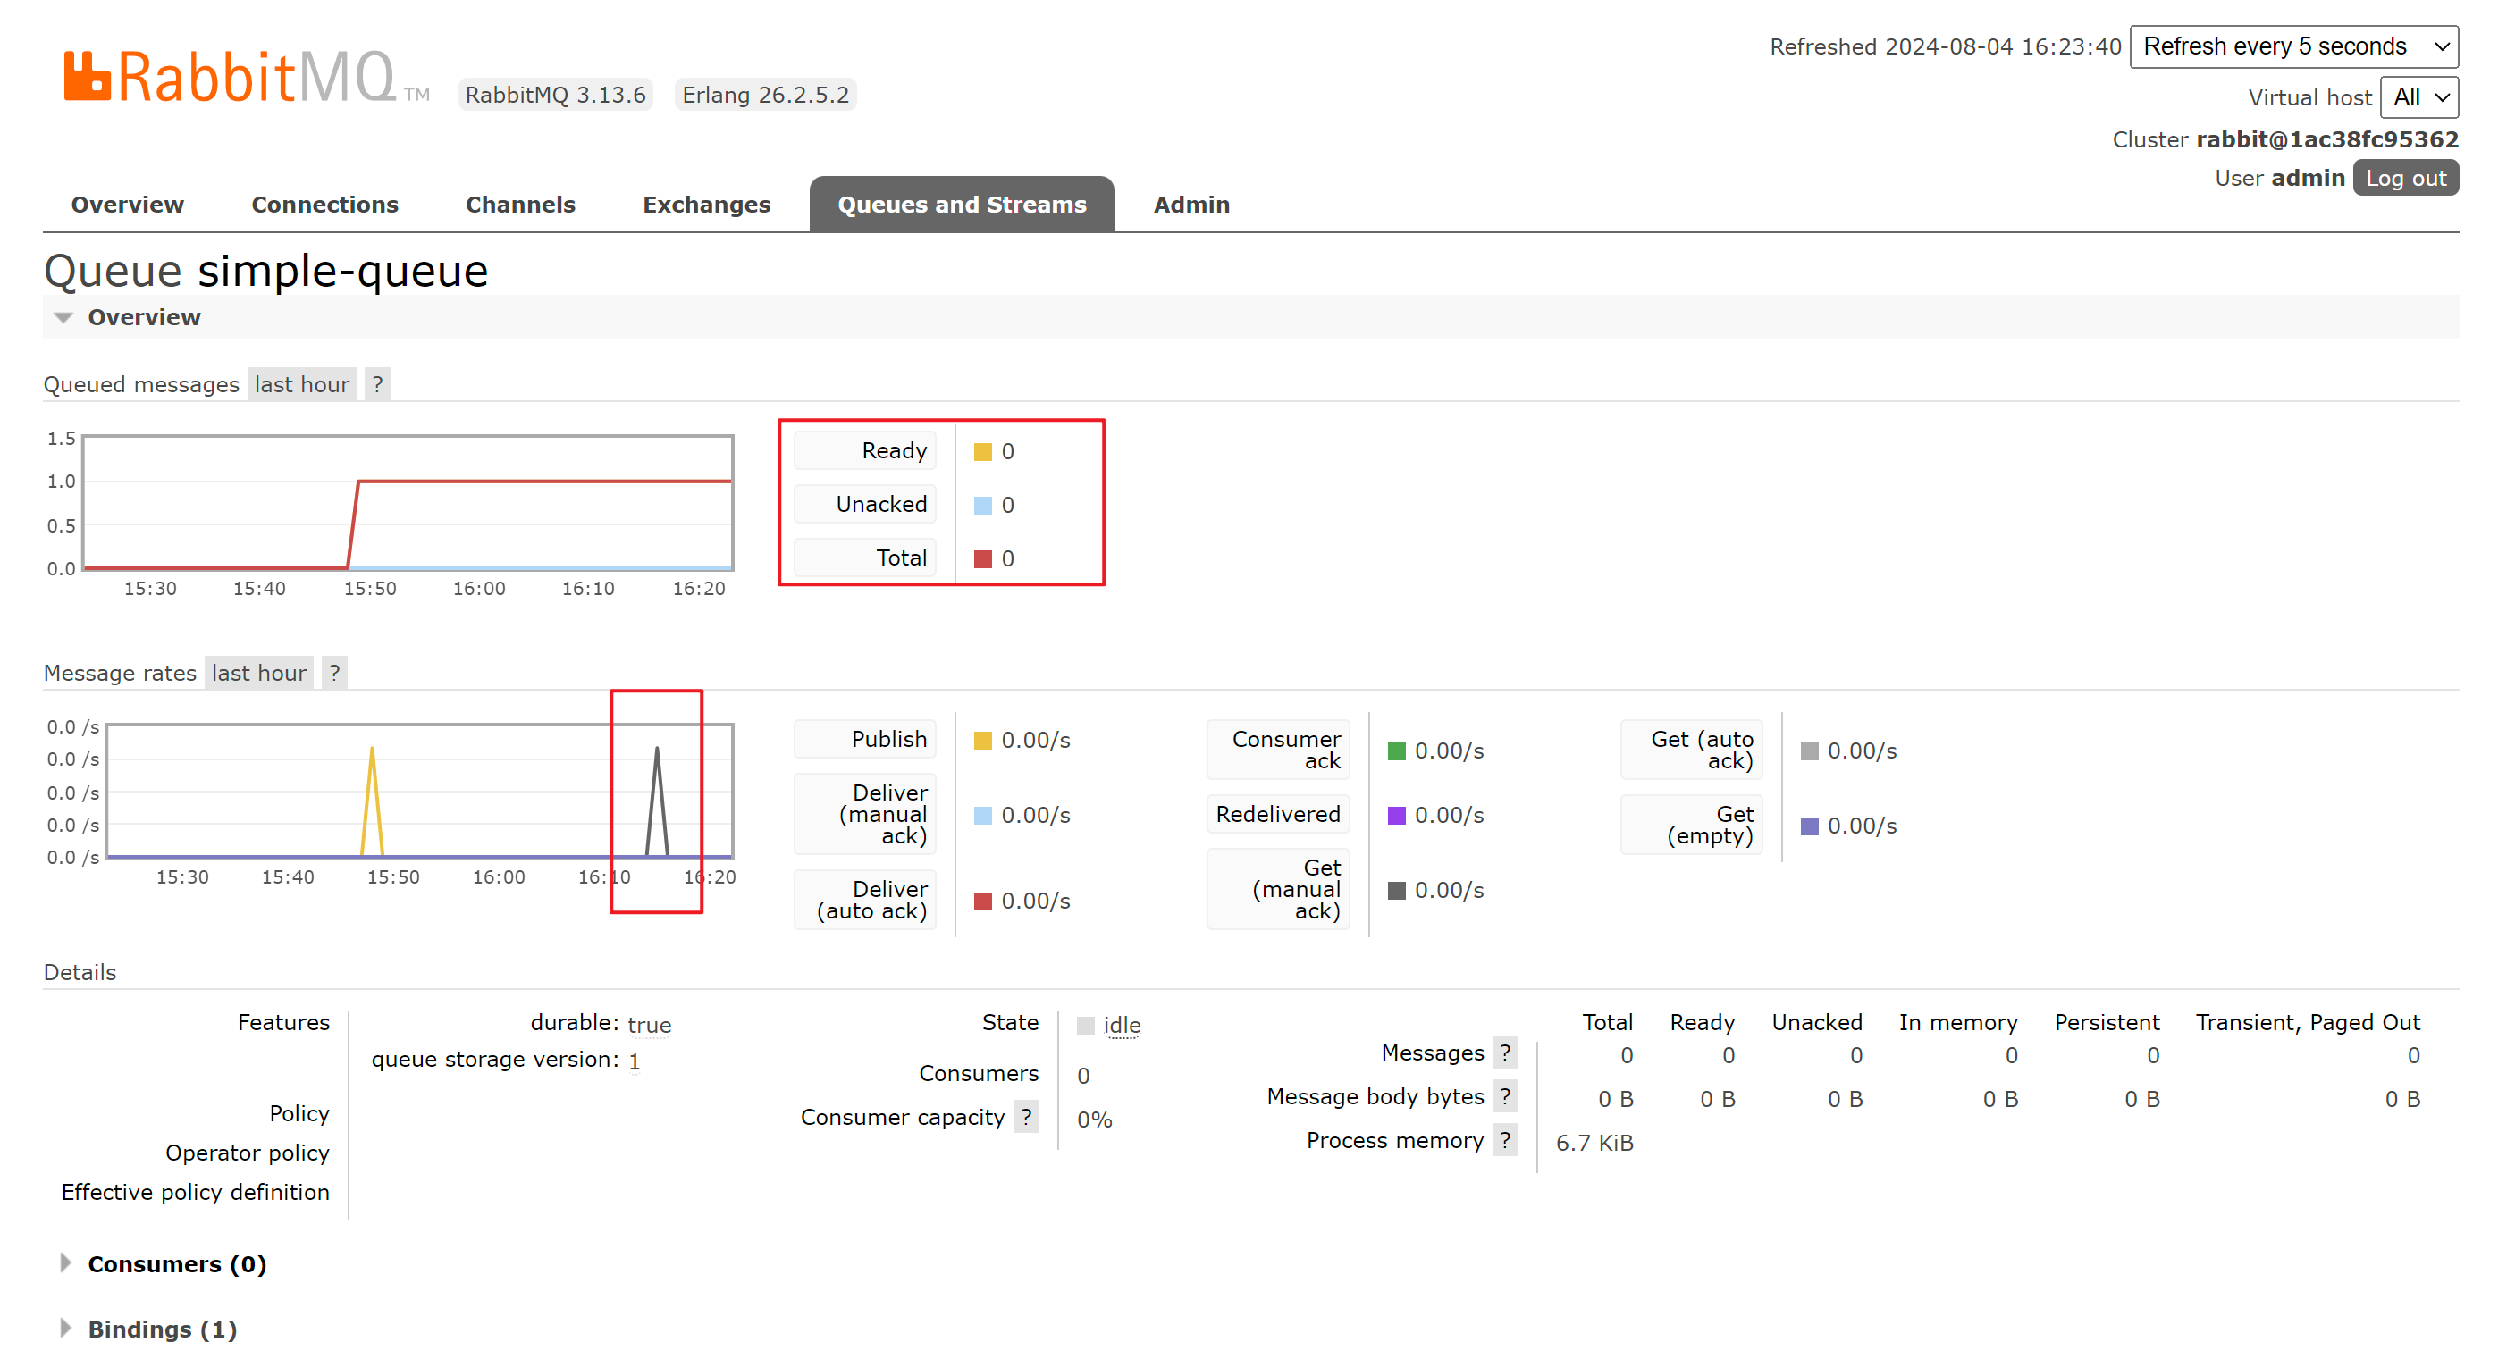This screenshot has height=1367, width=2515.
Task: Click the yellow Publish rate swatch
Action: click(983, 741)
